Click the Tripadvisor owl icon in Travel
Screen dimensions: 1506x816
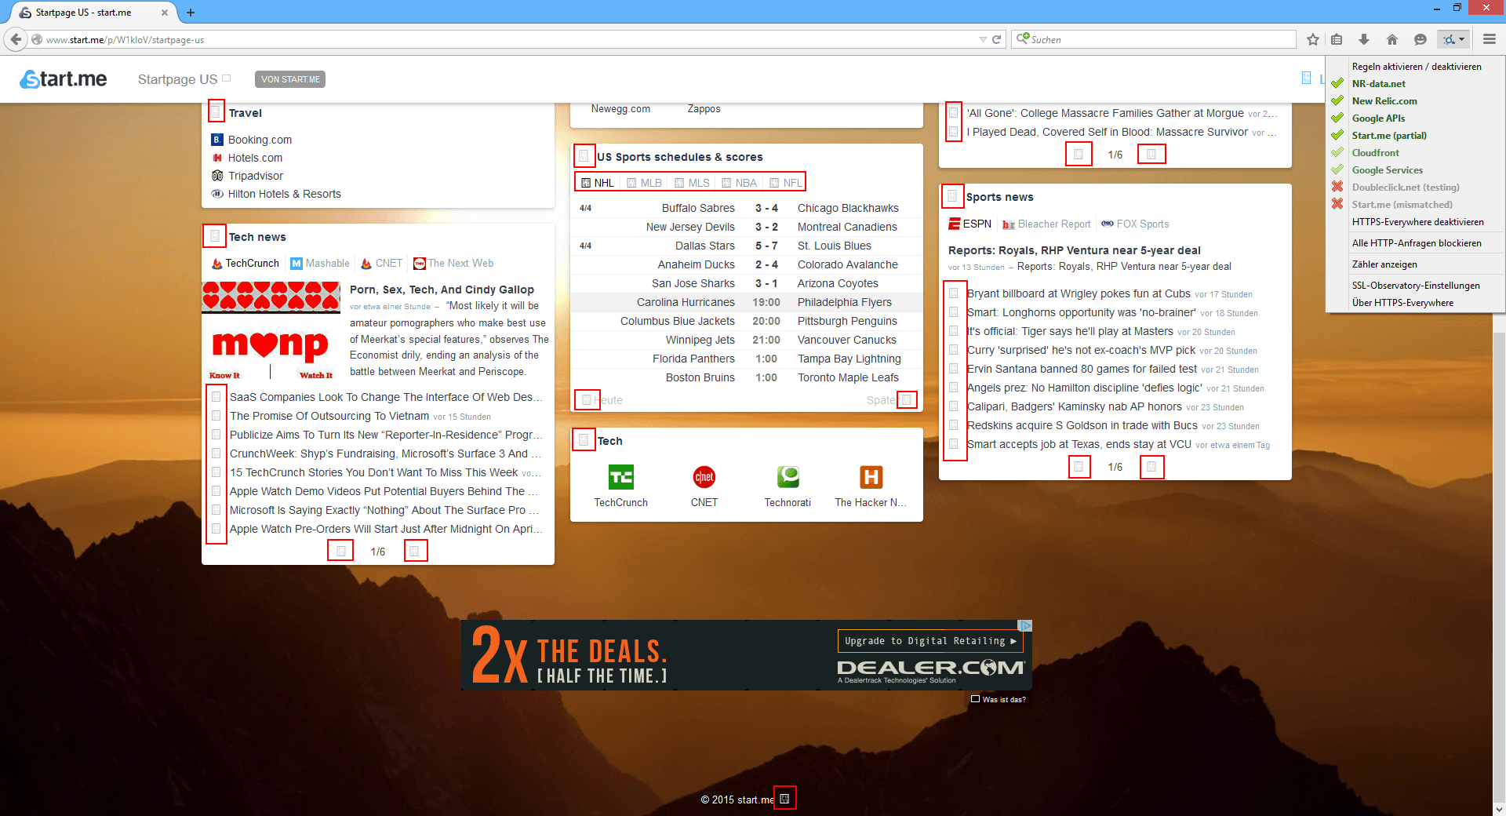tap(217, 176)
